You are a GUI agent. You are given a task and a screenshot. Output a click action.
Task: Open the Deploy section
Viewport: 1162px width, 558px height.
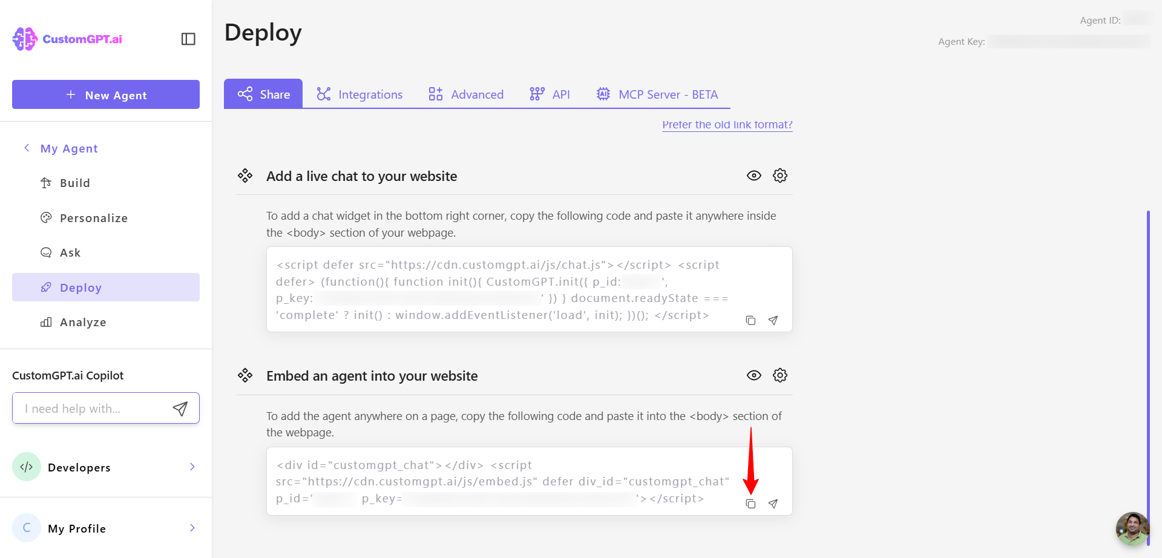click(x=106, y=287)
